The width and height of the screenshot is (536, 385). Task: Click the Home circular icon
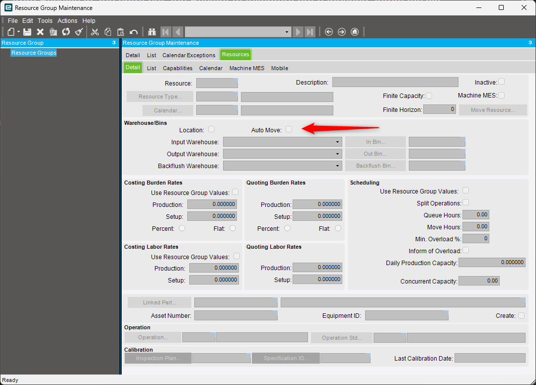355,32
